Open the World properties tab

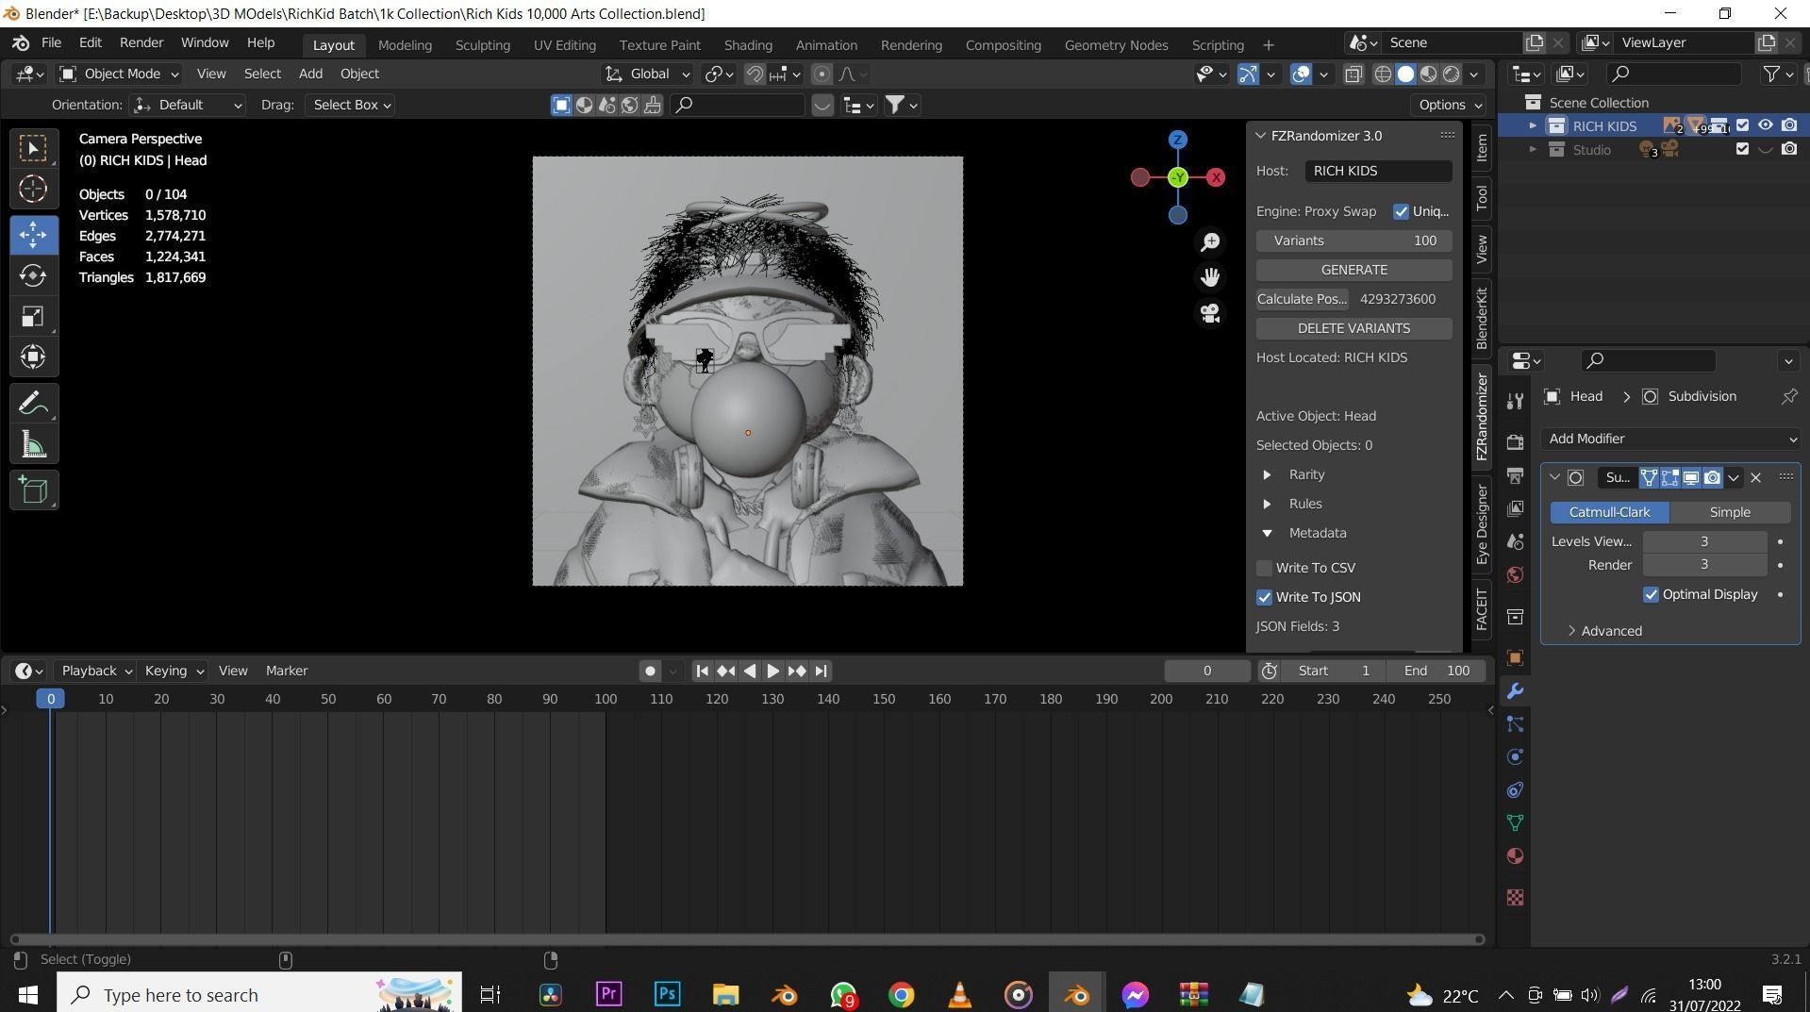[x=1515, y=575]
